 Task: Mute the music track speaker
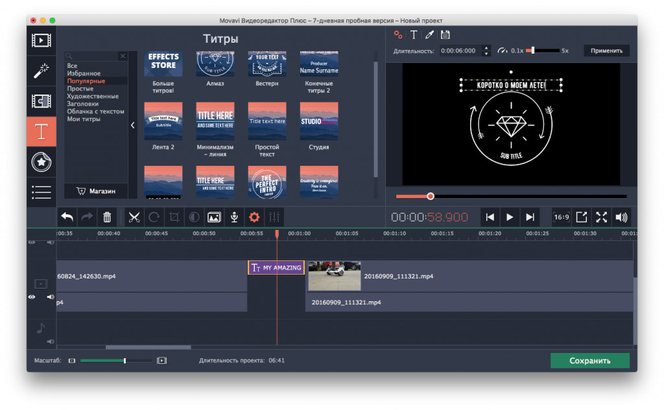click(x=50, y=341)
